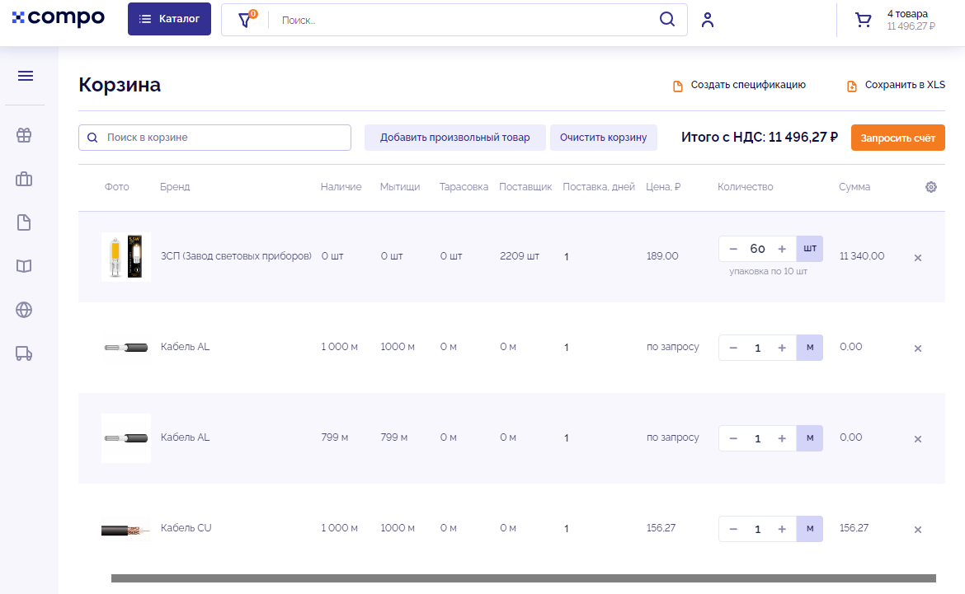Remove Кабель AL 1000 м row from cart

pos(918,348)
